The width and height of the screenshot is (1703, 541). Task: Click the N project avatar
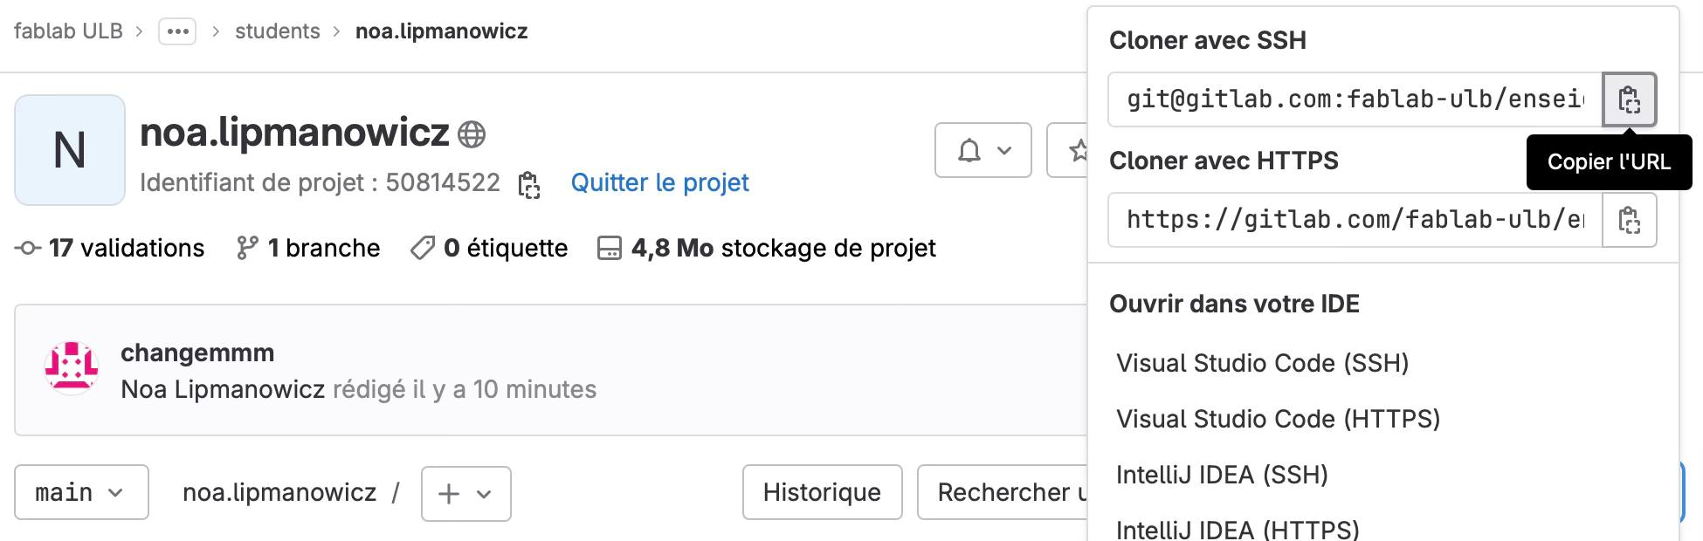pyautogui.click(x=70, y=150)
